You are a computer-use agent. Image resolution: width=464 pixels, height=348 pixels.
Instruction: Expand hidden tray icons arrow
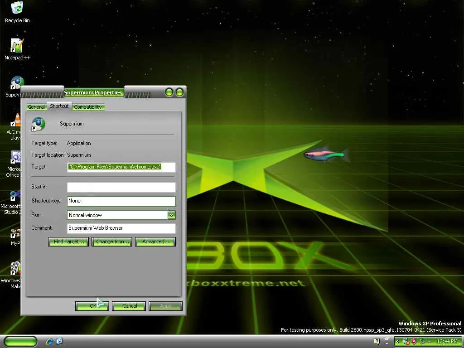click(397, 342)
